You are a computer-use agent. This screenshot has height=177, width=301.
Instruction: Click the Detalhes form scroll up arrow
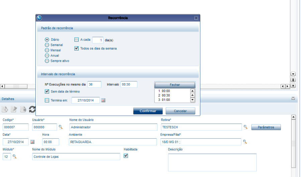294,117
